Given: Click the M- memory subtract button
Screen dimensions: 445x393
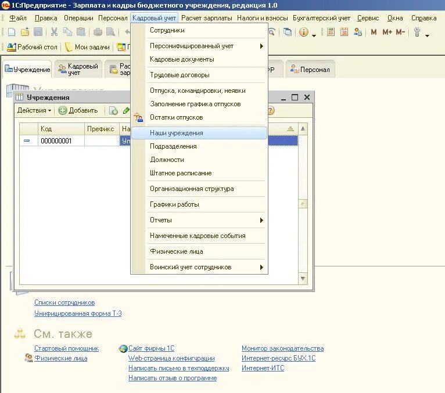Looking at the screenshot, I should point(400,32).
